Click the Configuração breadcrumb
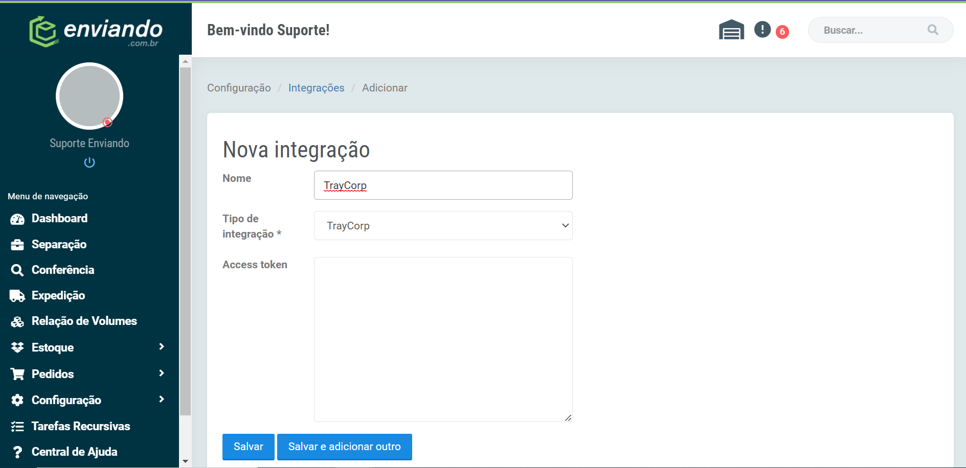The width and height of the screenshot is (966, 468). 239,88
